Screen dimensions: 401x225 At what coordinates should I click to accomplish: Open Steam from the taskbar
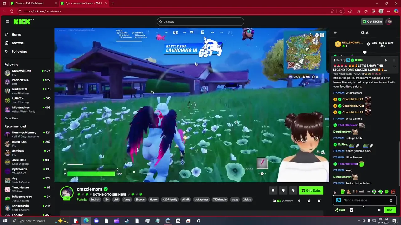pyautogui.click(x=127, y=221)
